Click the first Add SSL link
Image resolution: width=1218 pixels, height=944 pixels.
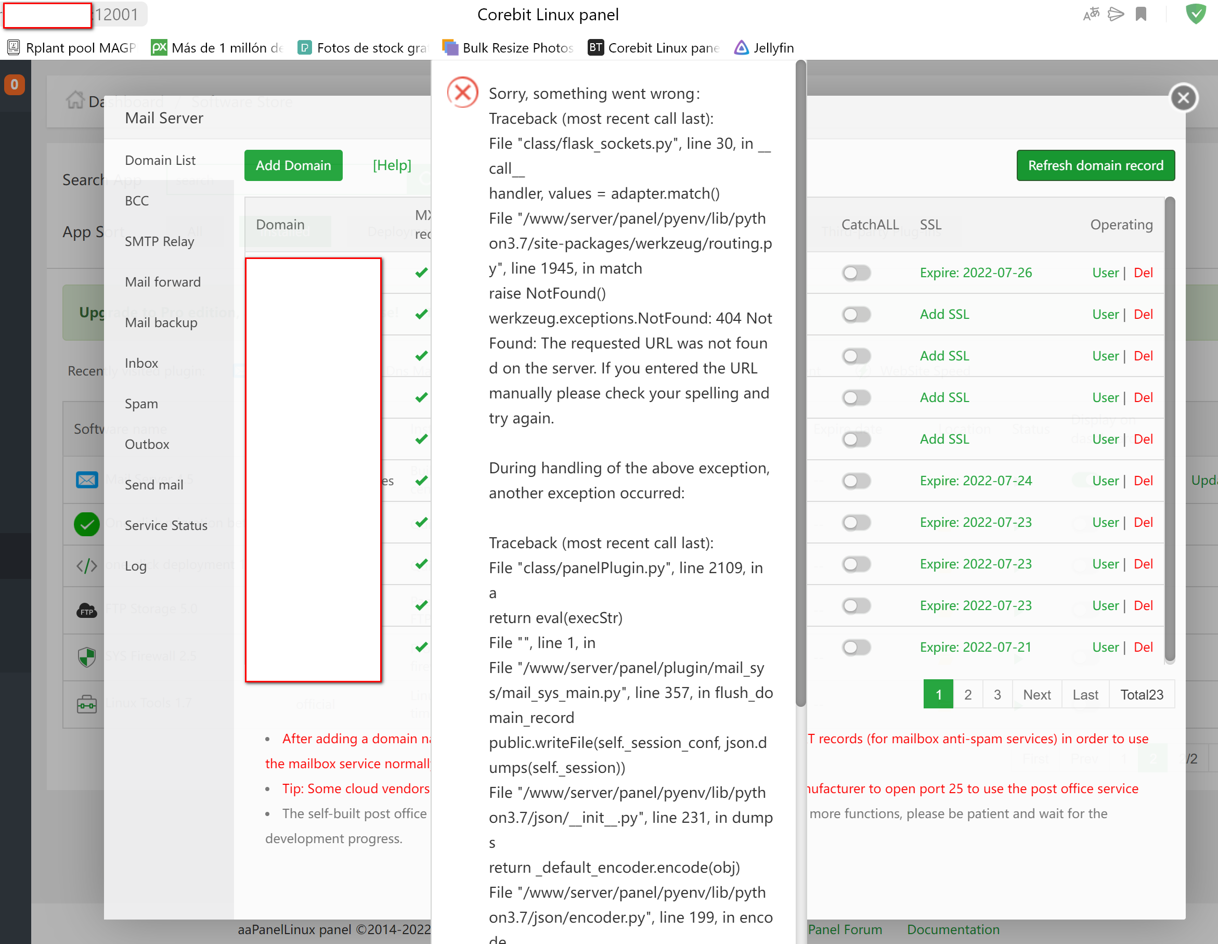click(944, 315)
